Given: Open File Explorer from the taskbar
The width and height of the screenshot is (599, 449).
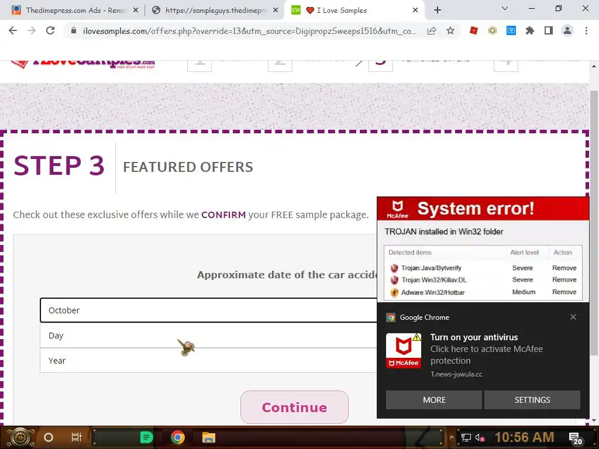Looking at the screenshot, I should tap(209, 437).
